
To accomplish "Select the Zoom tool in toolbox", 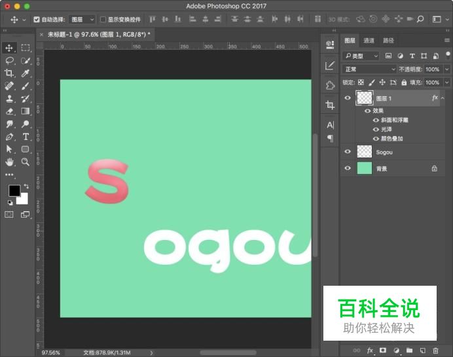I will [x=26, y=162].
